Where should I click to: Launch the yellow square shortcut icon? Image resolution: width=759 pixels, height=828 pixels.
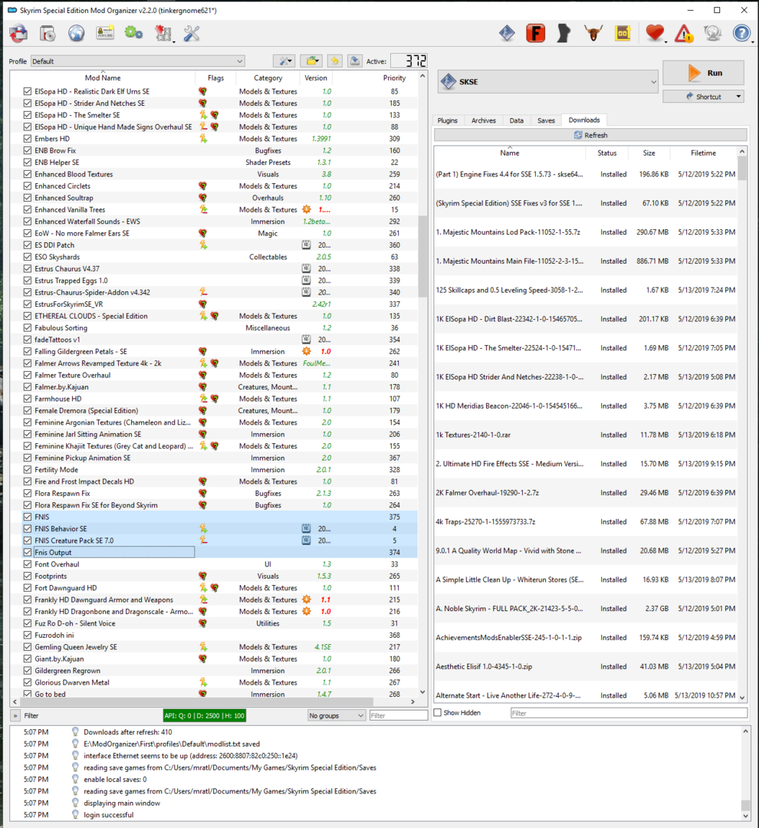point(623,33)
